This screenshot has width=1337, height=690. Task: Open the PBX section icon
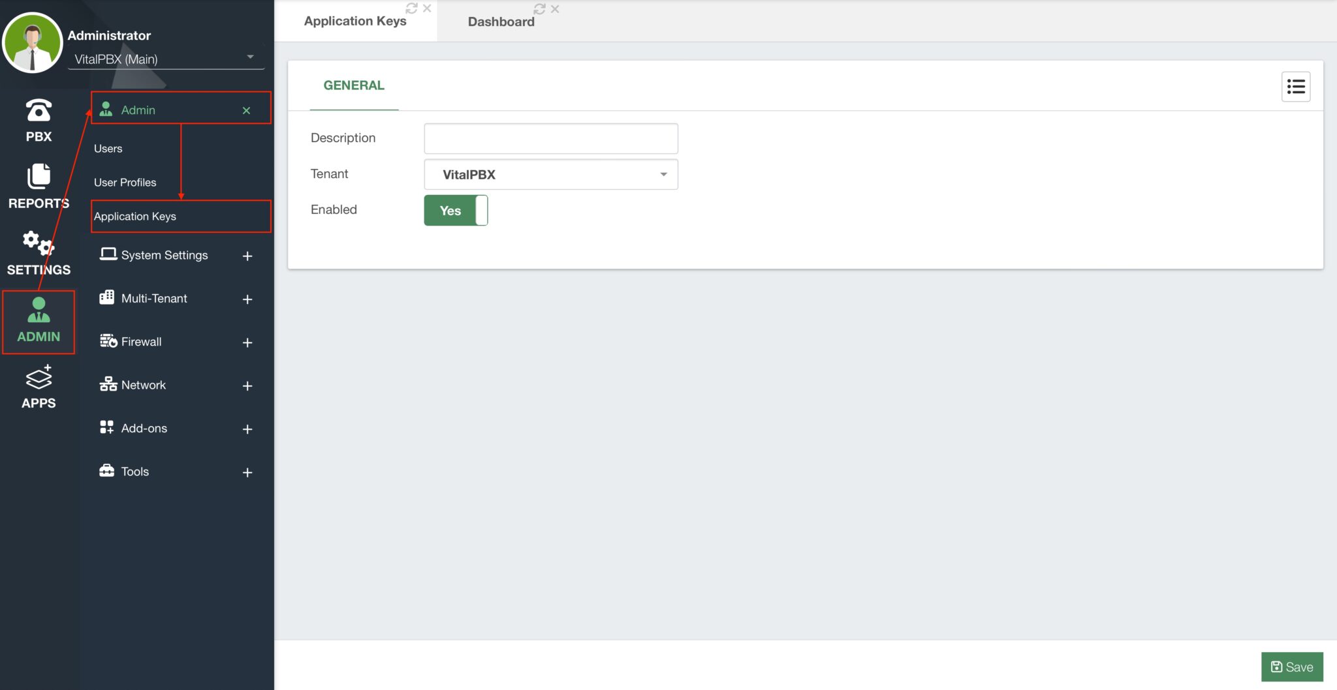pyautogui.click(x=39, y=111)
